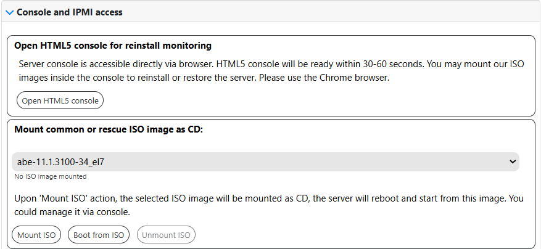
Task: Click the disabled Unmount ISO button
Action: [167, 235]
